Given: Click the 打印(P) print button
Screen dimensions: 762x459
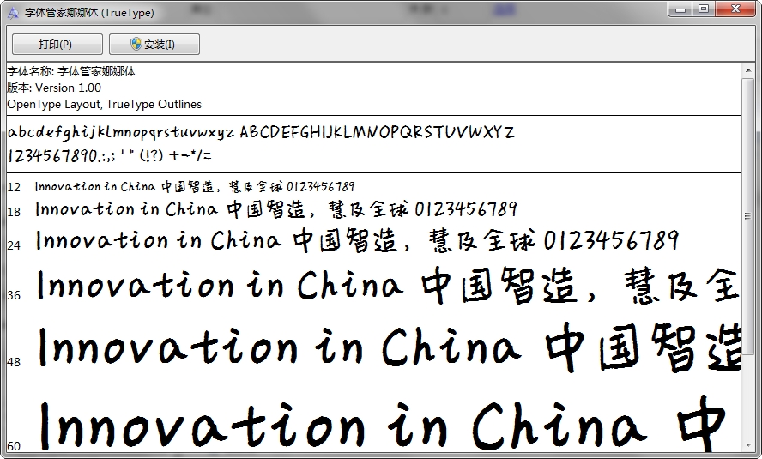Looking at the screenshot, I should pyautogui.click(x=57, y=45).
